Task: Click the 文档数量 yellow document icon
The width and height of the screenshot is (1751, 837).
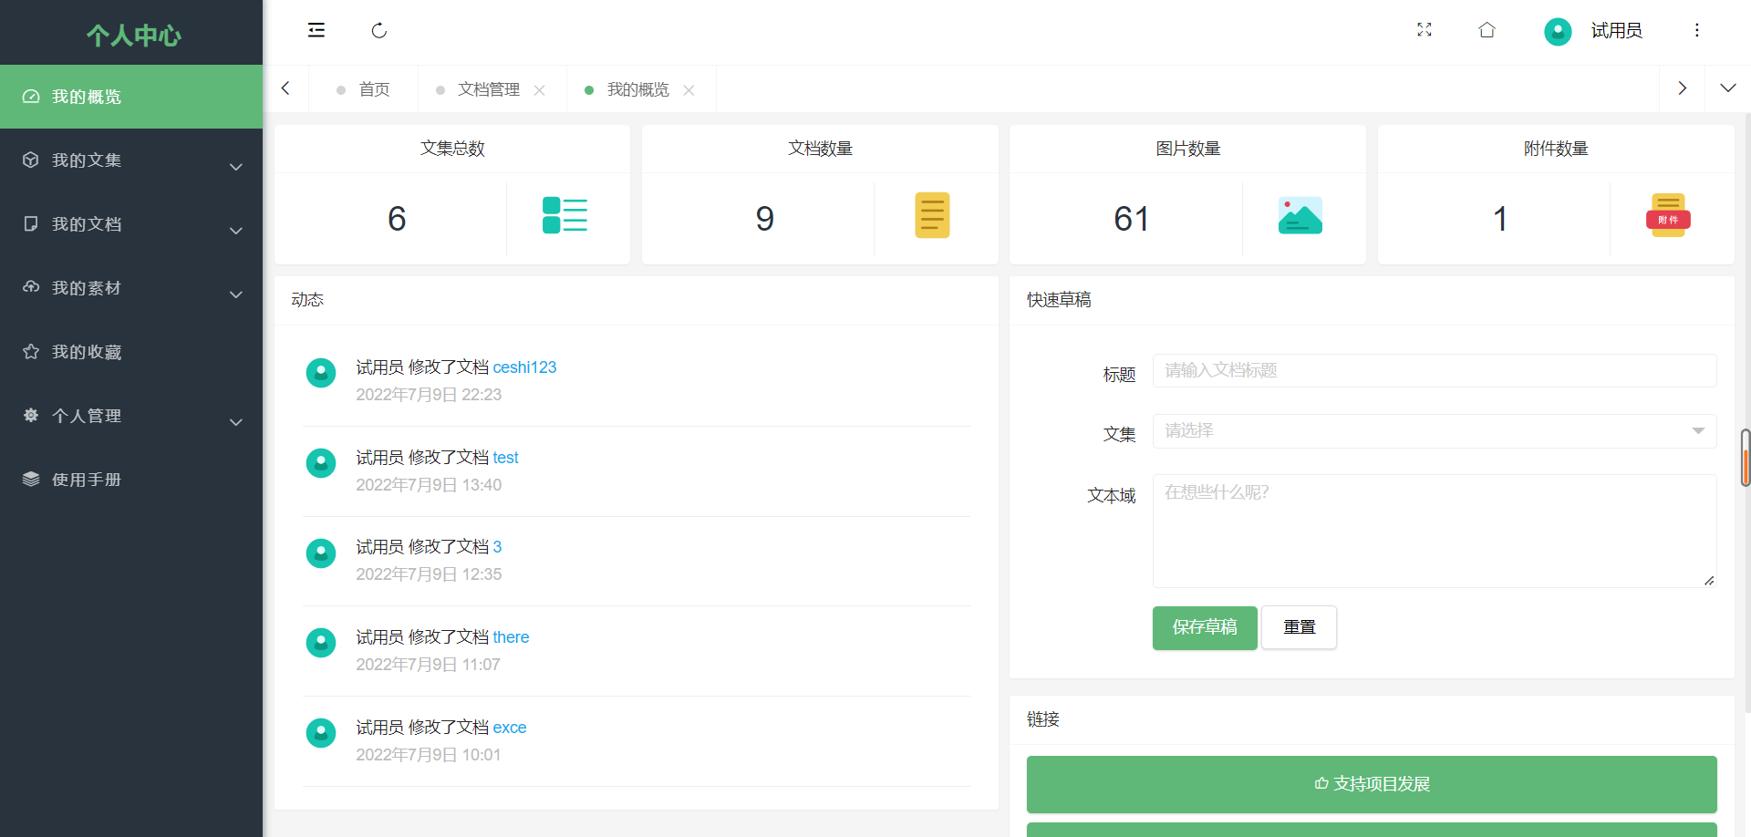Action: coord(932,215)
